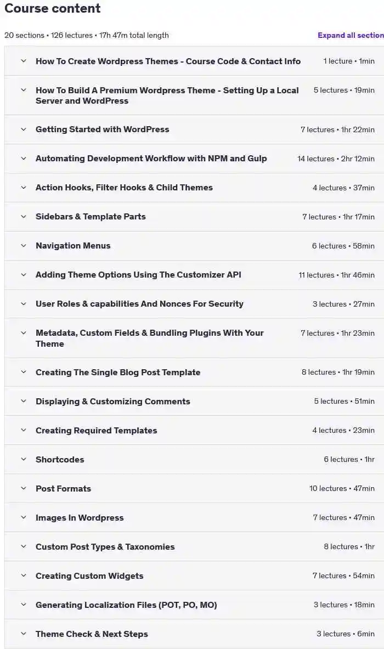The width and height of the screenshot is (384, 649).
Task: Click the Expand all sections link
Action: click(x=351, y=35)
